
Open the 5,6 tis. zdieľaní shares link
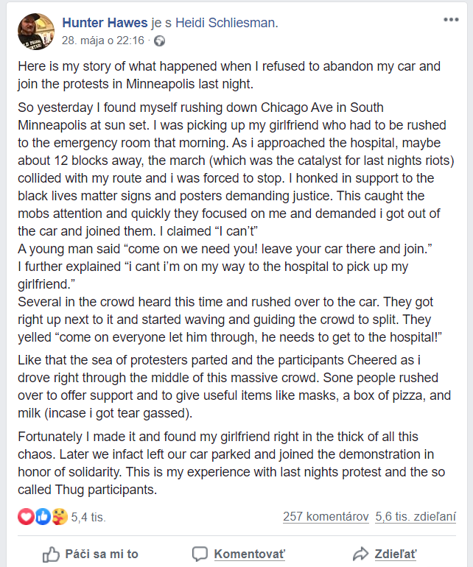(x=416, y=516)
